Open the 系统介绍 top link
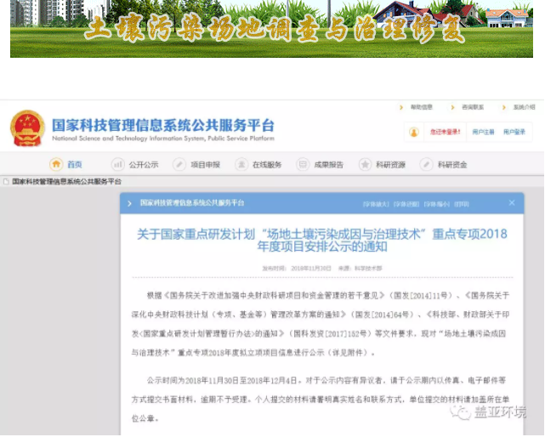 519,107
